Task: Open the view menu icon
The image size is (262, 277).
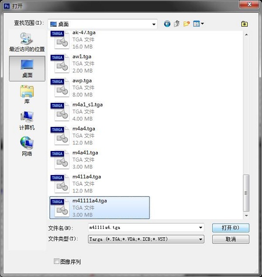Action: (x=196, y=24)
